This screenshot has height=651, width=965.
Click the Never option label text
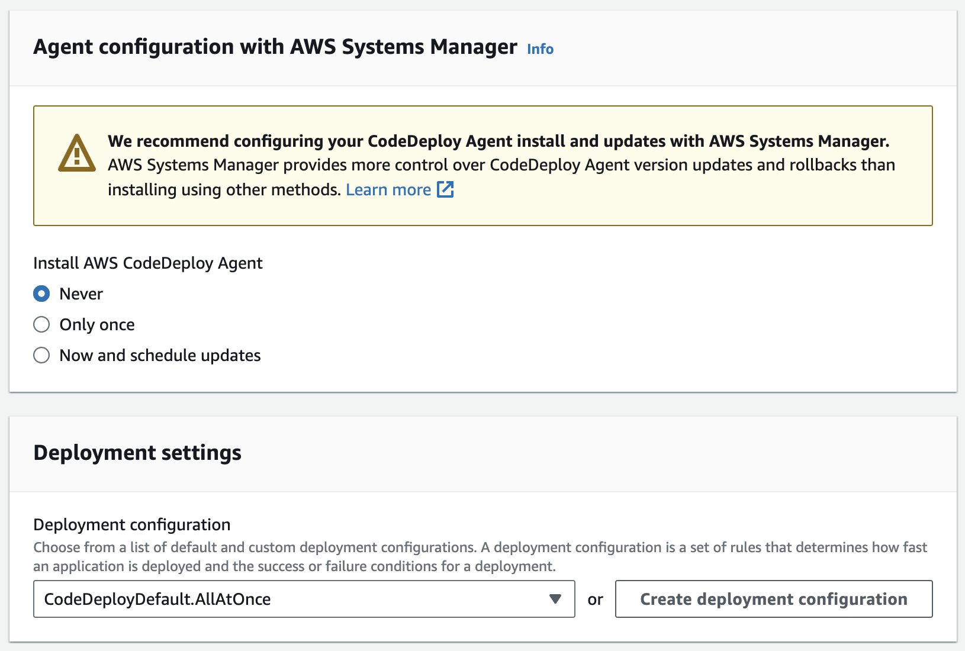click(x=81, y=294)
